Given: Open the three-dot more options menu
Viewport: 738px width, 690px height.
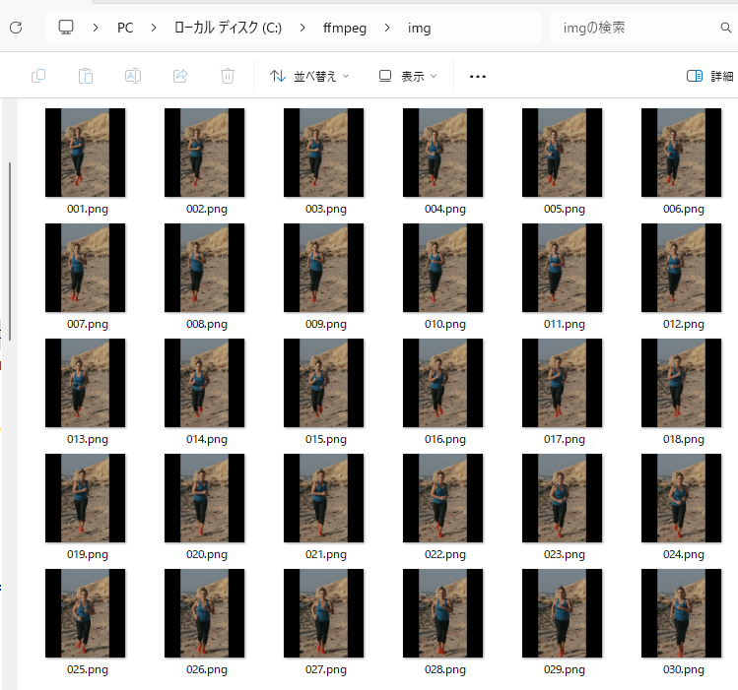Looking at the screenshot, I should [478, 76].
